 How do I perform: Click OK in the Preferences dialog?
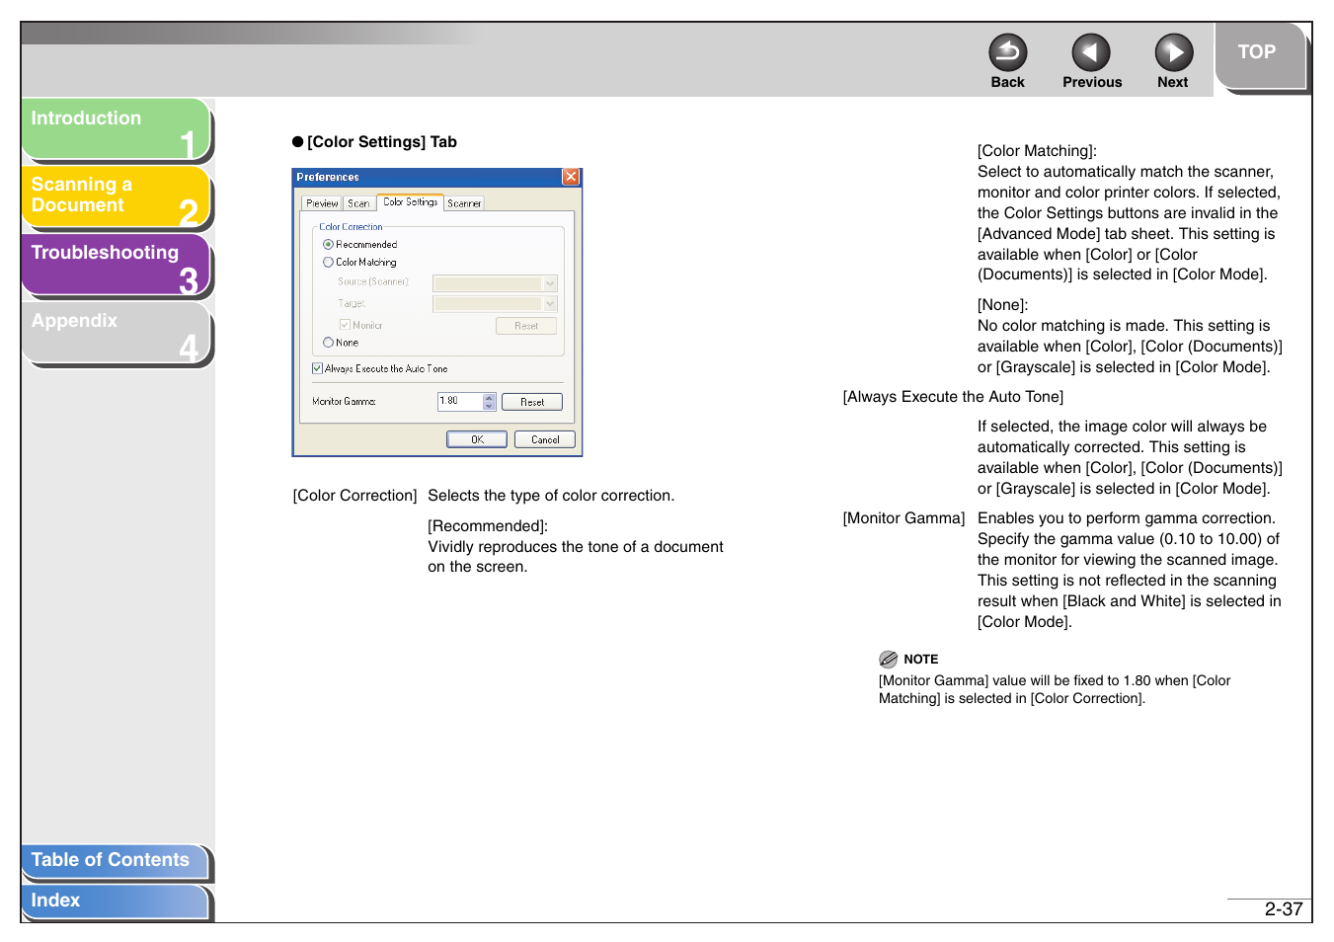click(477, 439)
